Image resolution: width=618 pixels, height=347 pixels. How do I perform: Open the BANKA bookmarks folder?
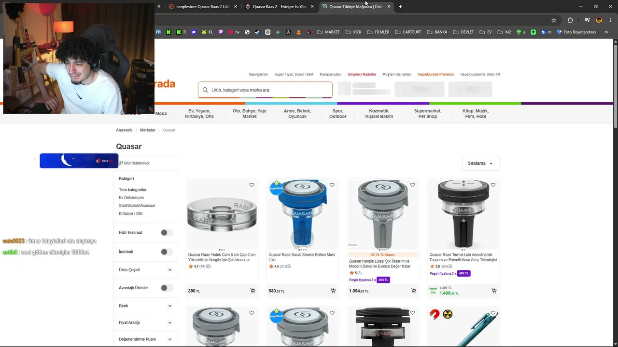[437, 32]
